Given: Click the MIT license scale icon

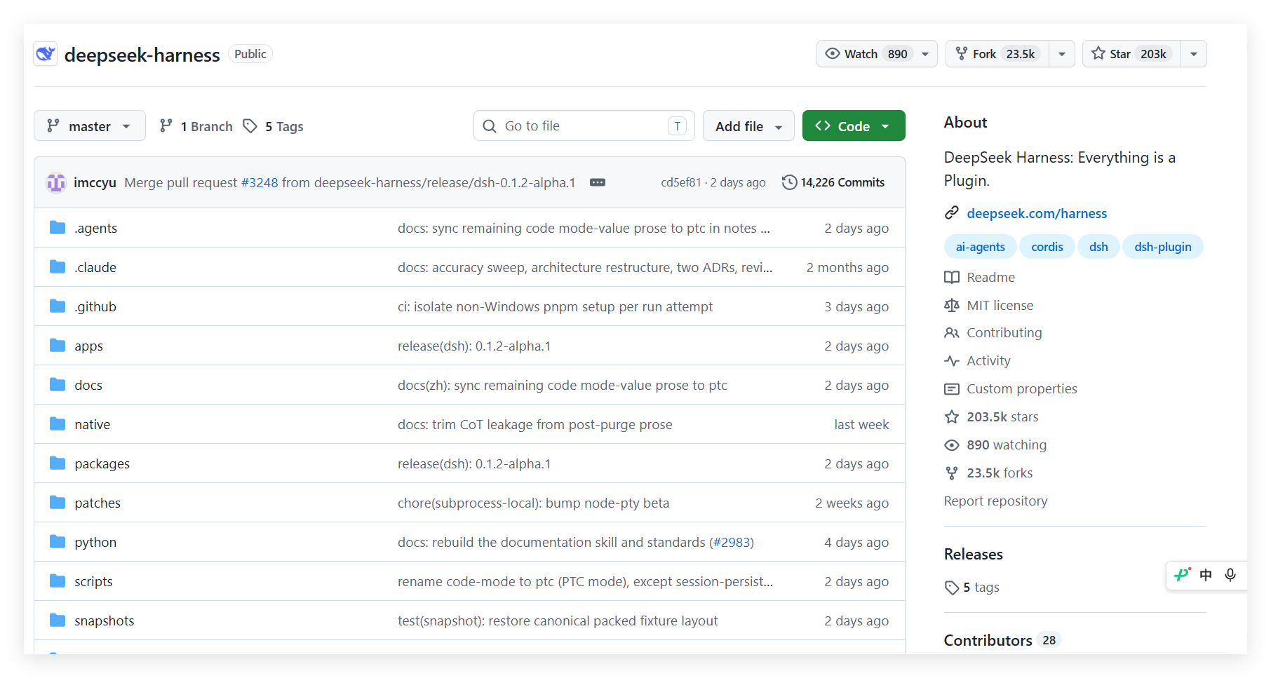Looking at the screenshot, I should [952, 305].
